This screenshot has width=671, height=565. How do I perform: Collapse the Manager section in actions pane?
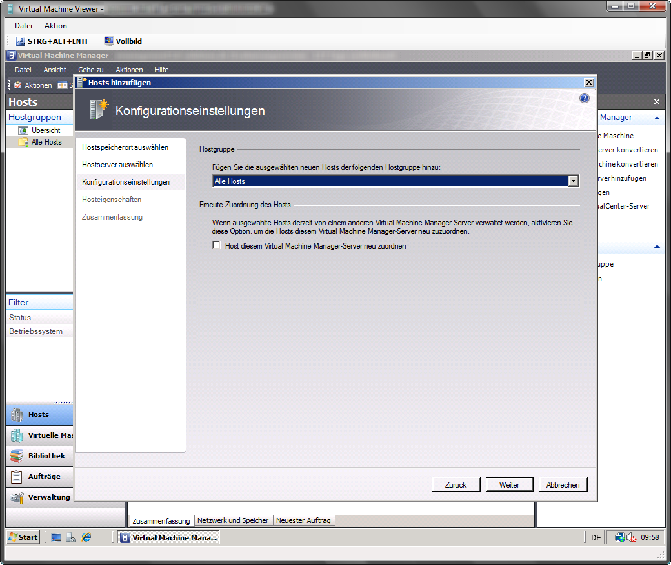pyautogui.click(x=657, y=118)
